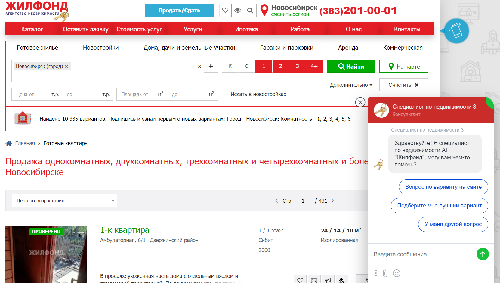
Task: Go to the next results page arrow
Action: click(x=332, y=201)
